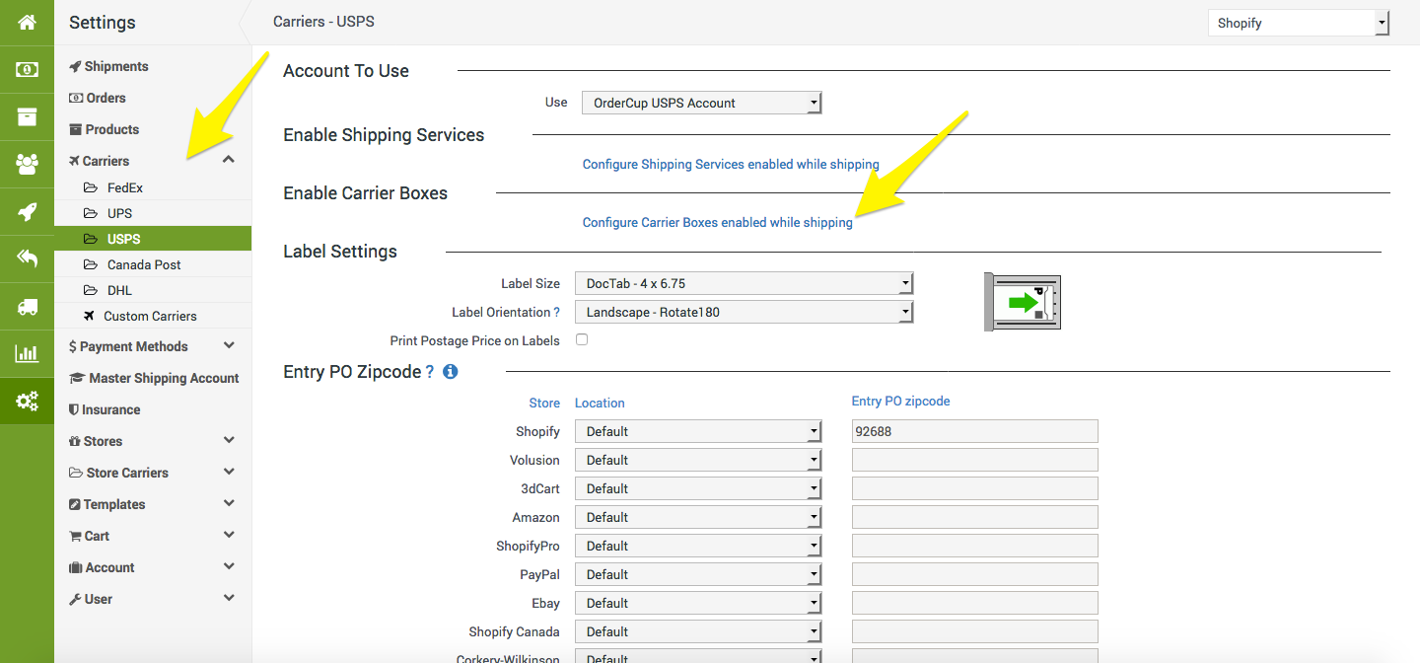
Task: Click the Ebay Entry PO zipcode field
Action: click(974, 603)
